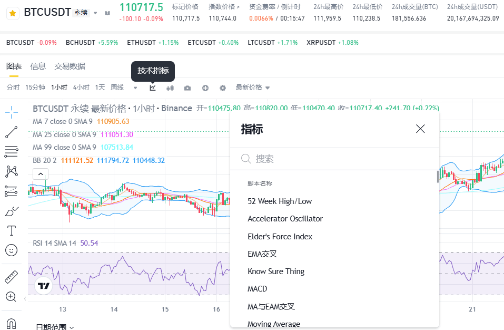Screen dimensions: 504x330
Task: Click ETHUSDT +1.15% ticker
Action: (x=153, y=43)
